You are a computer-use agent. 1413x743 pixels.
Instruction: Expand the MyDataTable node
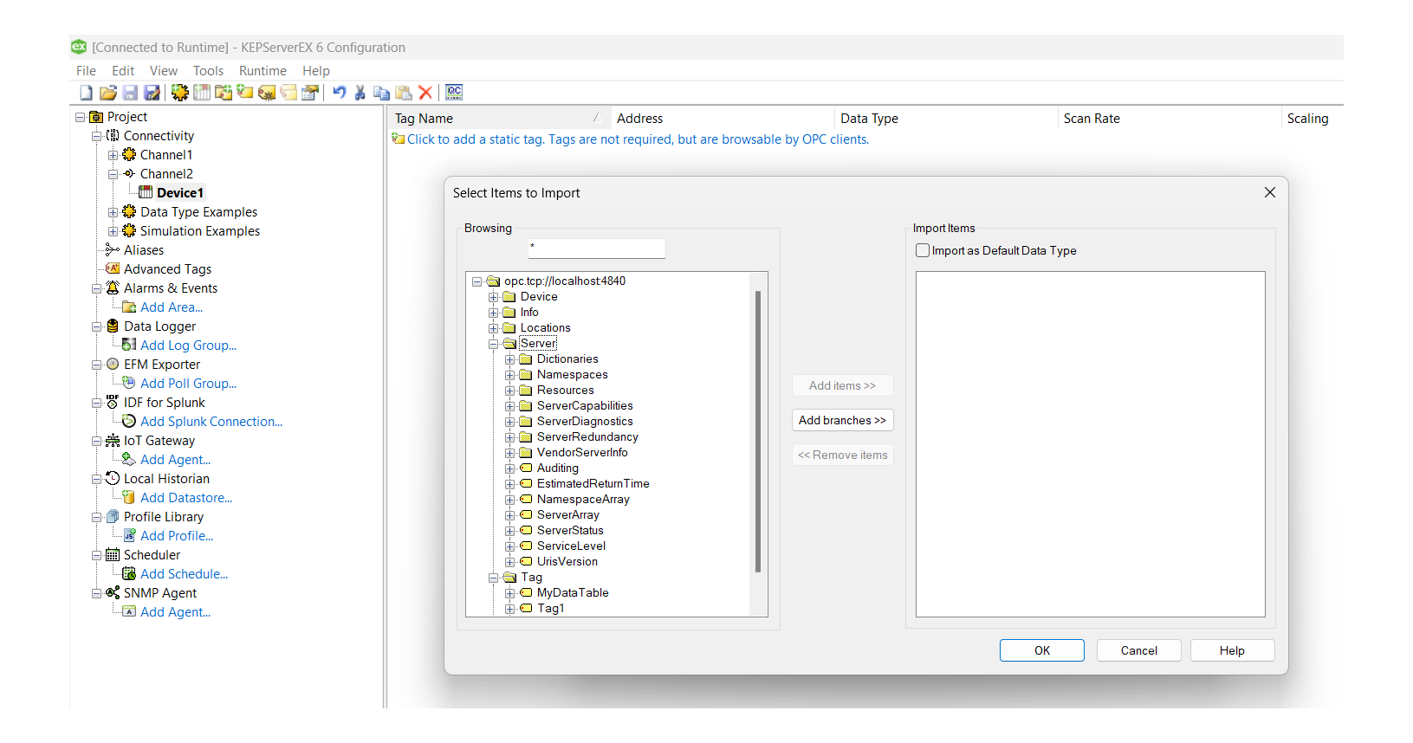coord(510,593)
